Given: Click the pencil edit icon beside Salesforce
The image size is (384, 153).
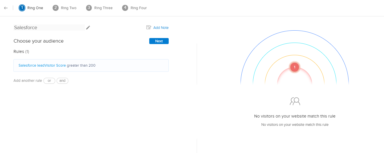Looking at the screenshot, I should click(x=88, y=27).
